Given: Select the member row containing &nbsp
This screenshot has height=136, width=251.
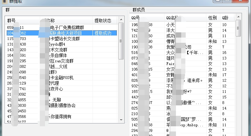Looking at the screenshot, I should click(x=183, y=125).
